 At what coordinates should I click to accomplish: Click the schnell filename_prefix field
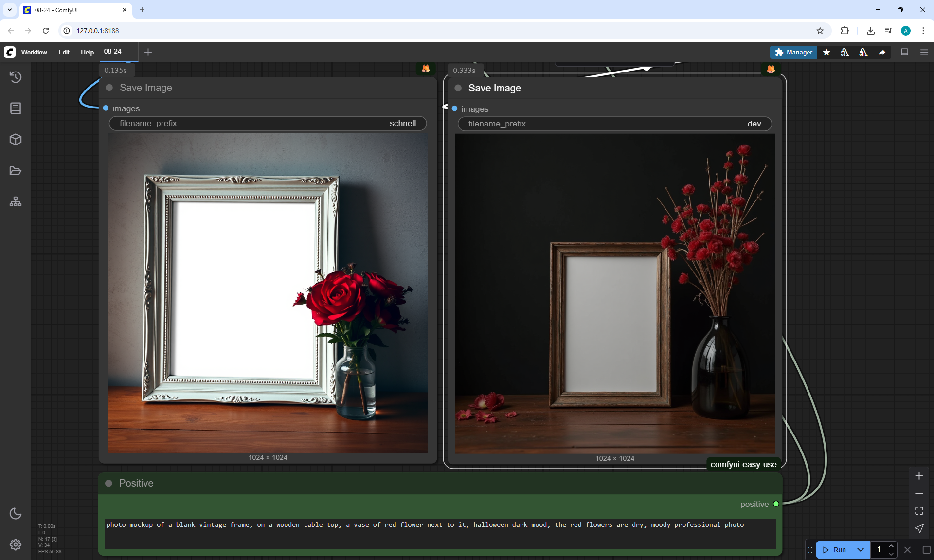pyautogui.click(x=268, y=124)
